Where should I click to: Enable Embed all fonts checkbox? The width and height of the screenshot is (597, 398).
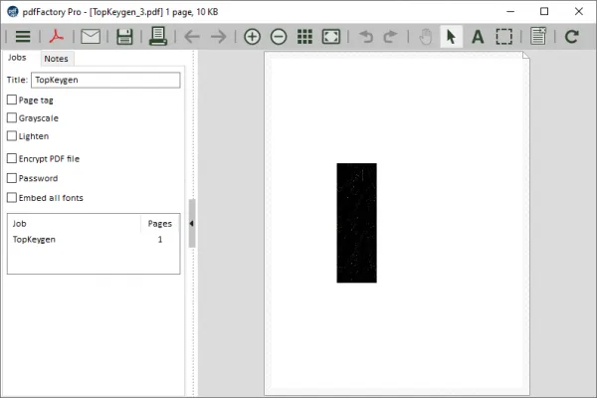point(12,198)
